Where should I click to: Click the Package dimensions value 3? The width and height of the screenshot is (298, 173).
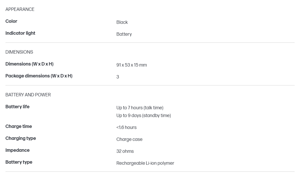click(118, 77)
